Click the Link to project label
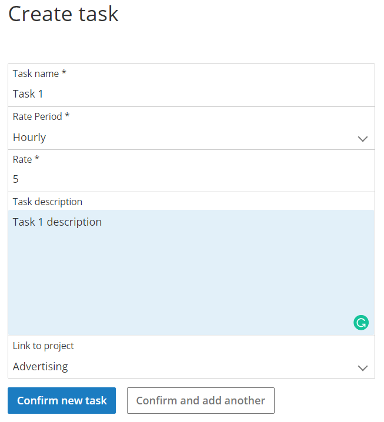Viewport: 384px width, 422px height. [43, 346]
